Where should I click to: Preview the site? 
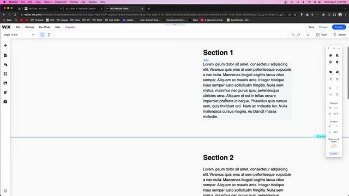323,27
